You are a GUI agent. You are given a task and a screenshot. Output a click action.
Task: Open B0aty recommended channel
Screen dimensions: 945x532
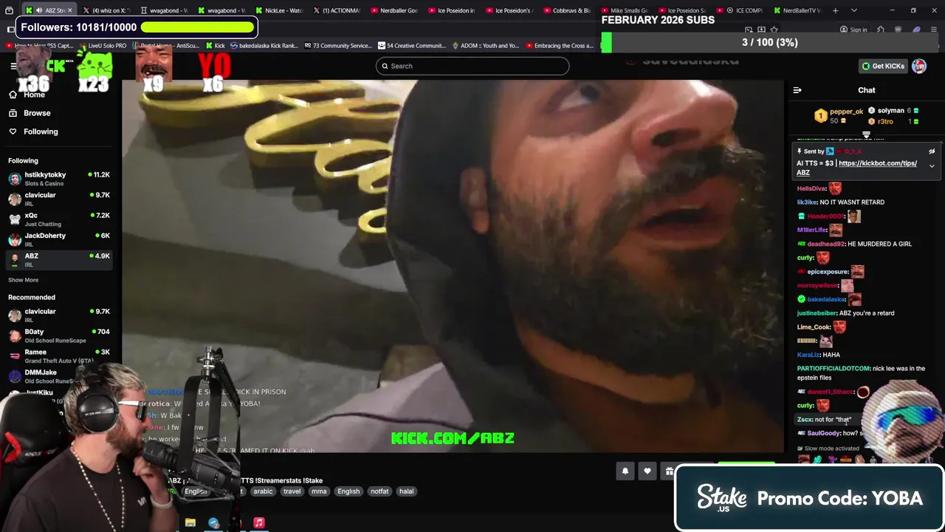pos(59,335)
